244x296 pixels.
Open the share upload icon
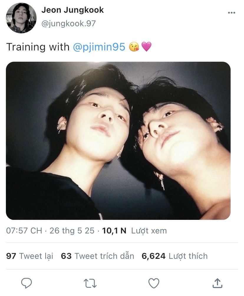217,283
